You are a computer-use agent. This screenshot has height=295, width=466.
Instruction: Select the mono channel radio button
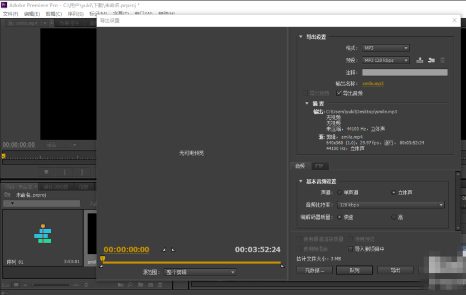click(339, 193)
